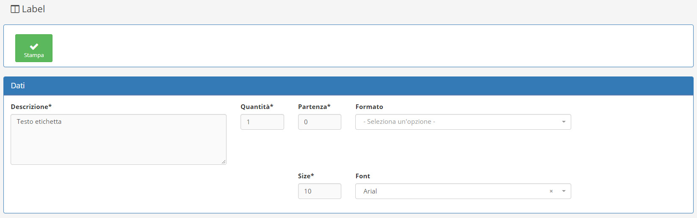Expand the Formato dropdown arrow
The width and height of the screenshot is (697, 218).
click(x=564, y=122)
